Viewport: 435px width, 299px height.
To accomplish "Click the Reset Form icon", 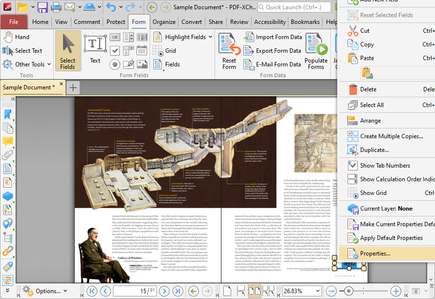I will coord(229,51).
